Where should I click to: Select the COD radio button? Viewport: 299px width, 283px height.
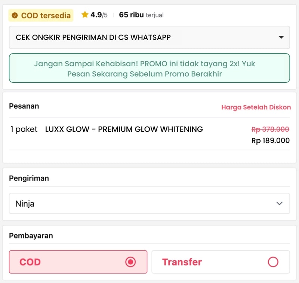130,262
